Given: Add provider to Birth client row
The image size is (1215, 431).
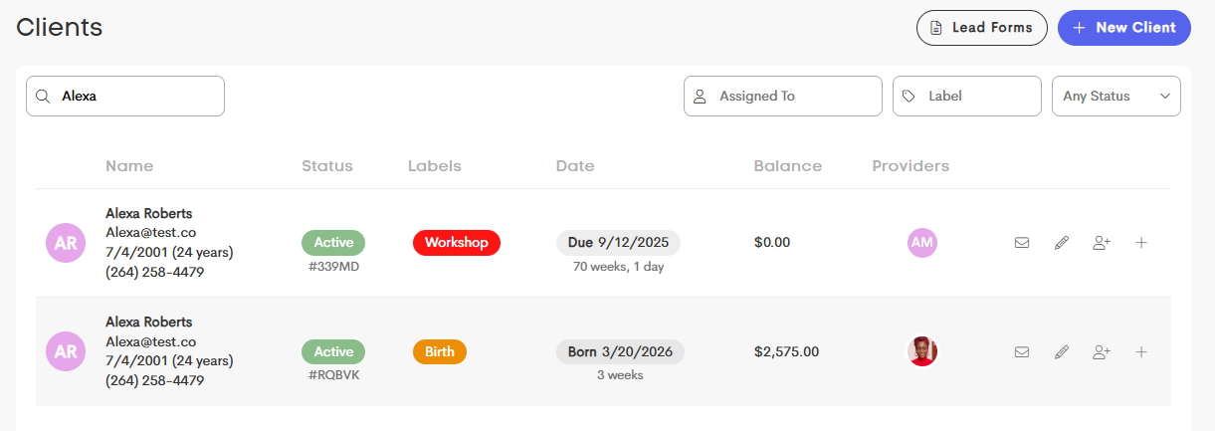Looking at the screenshot, I should click(1102, 351).
